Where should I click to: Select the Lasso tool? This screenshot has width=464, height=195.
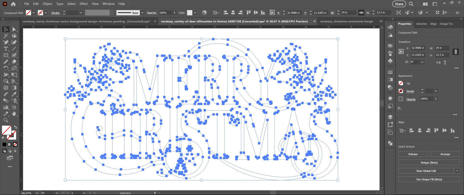coord(14,36)
